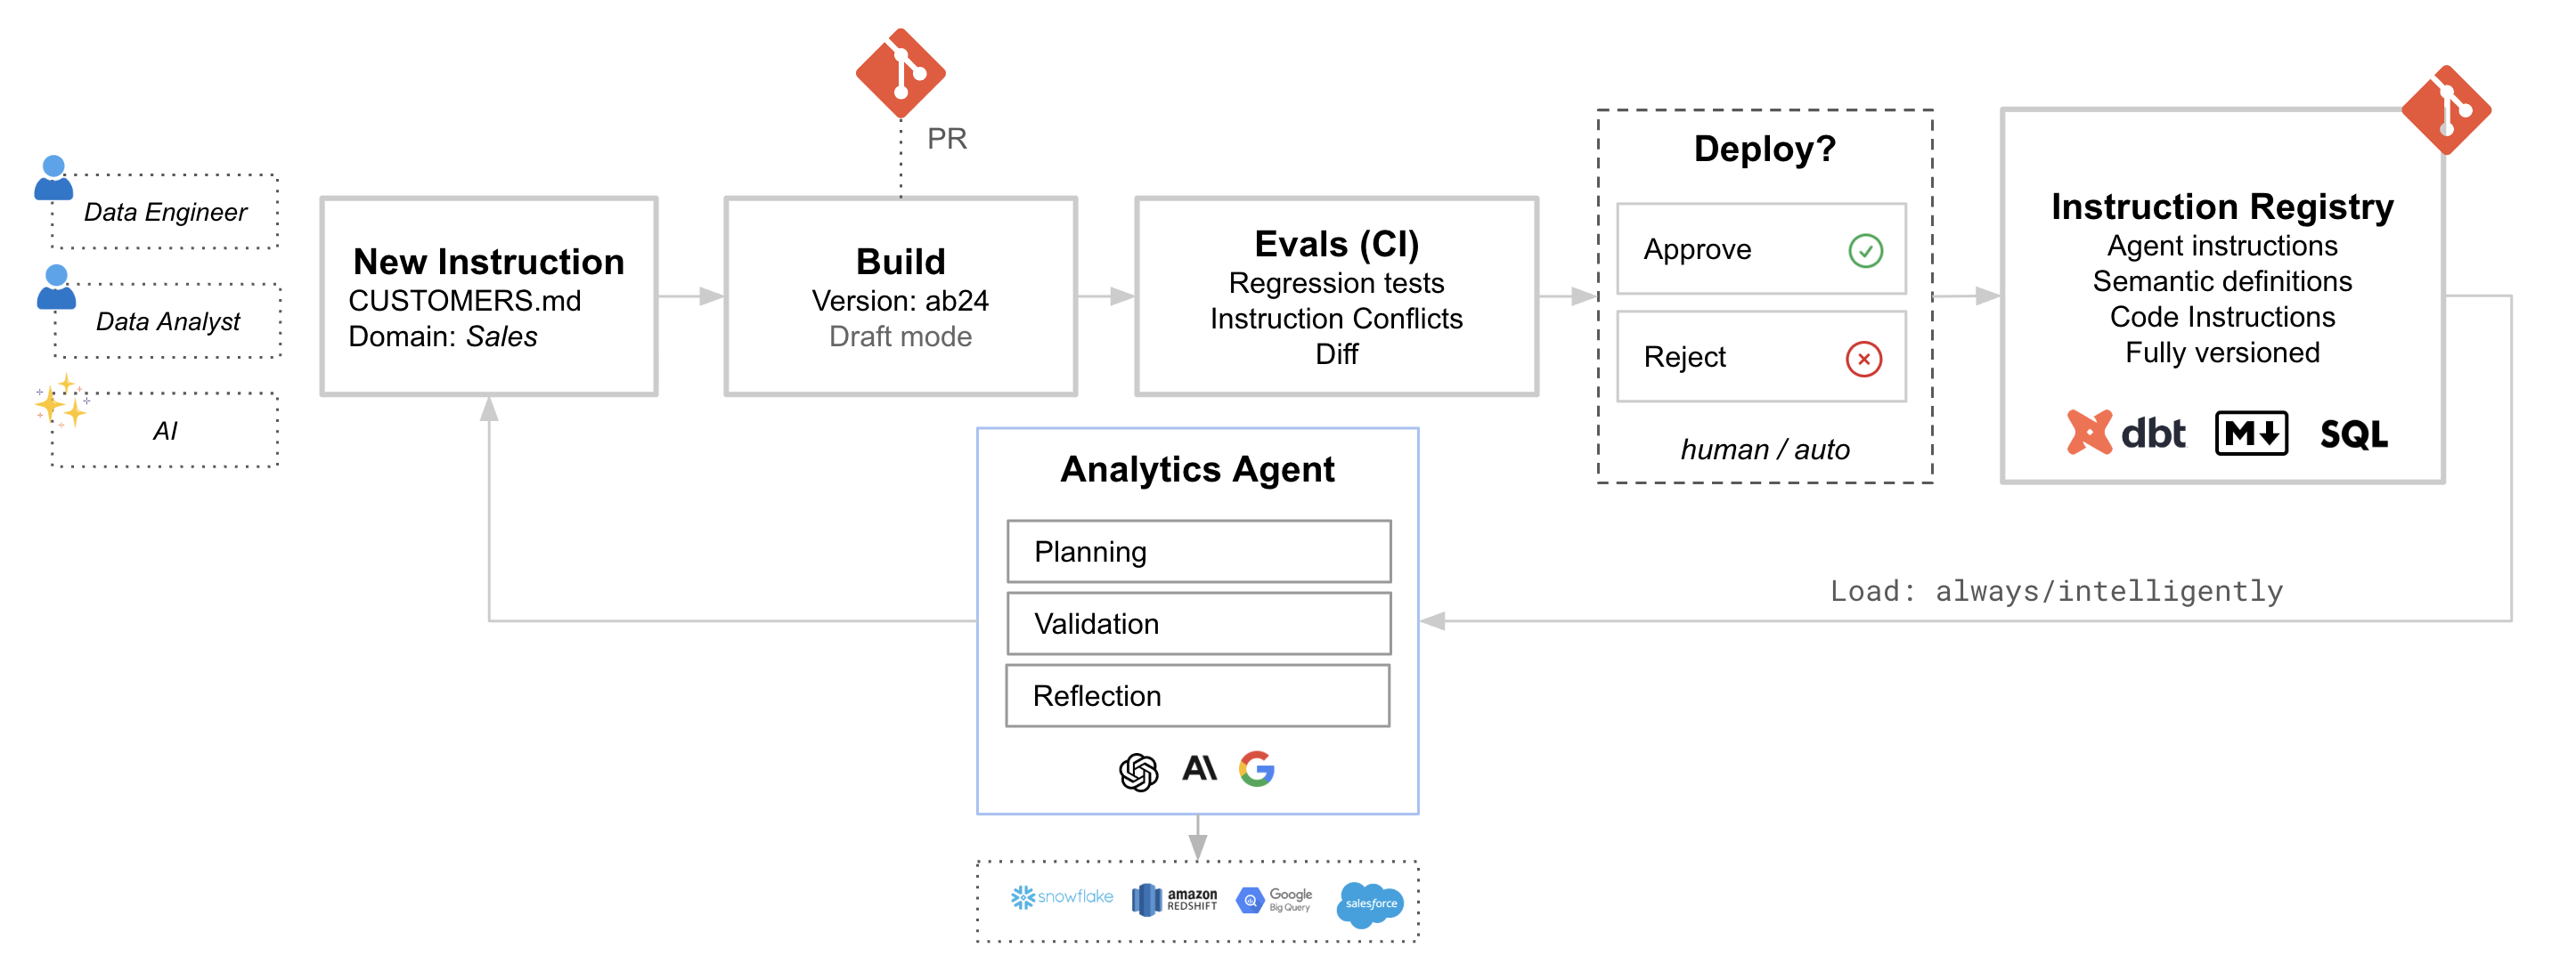
Task: Enable the Approve option under Deploy
Action: 1761,250
